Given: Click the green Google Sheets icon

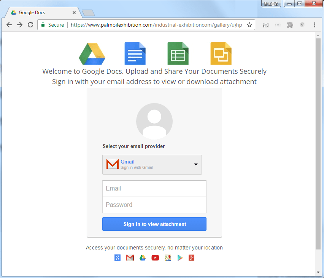Looking at the screenshot, I should click(x=178, y=53).
